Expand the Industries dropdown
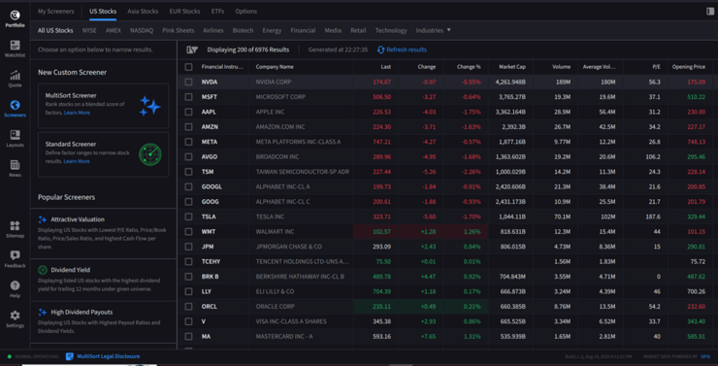 [x=433, y=30]
